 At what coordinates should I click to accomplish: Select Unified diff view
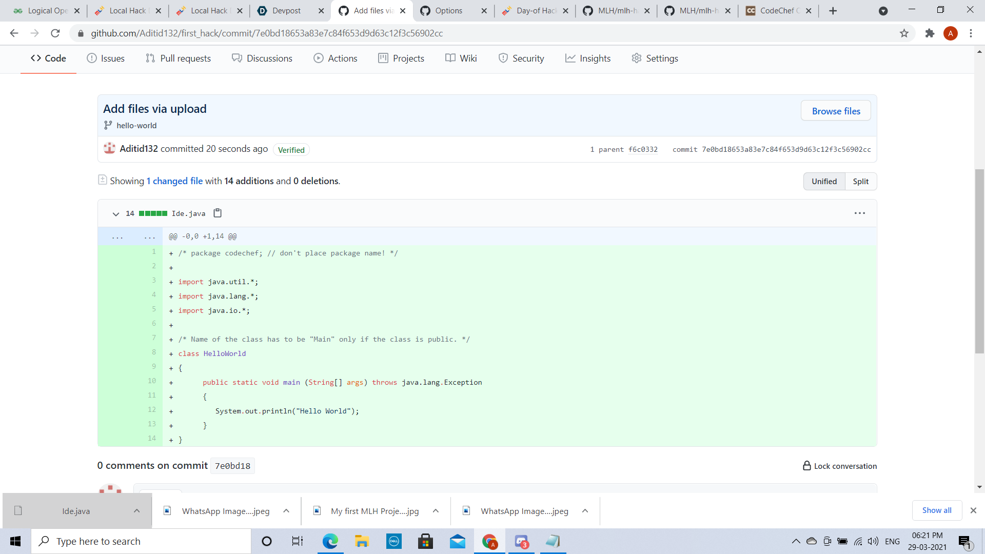click(824, 181)
